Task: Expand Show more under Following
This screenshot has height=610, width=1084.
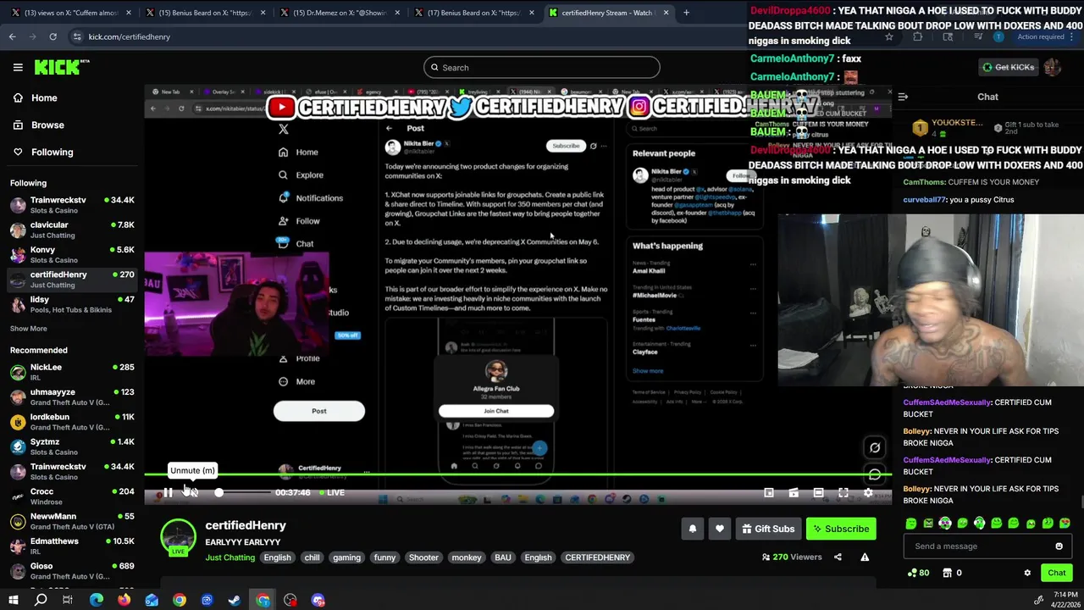Action: (29, 329)
